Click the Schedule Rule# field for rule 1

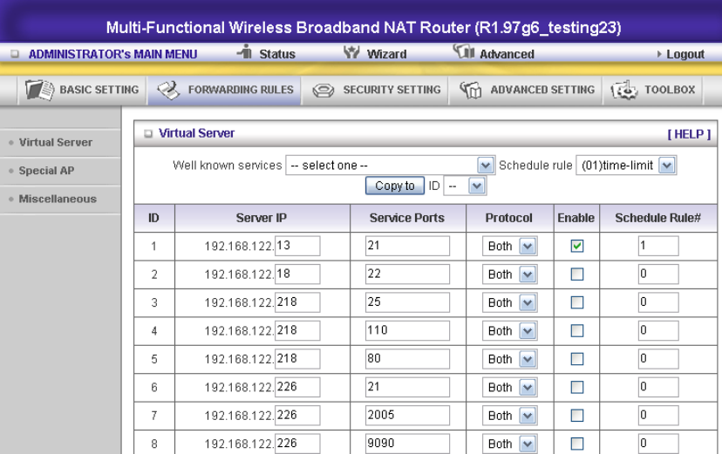point(658,246)
